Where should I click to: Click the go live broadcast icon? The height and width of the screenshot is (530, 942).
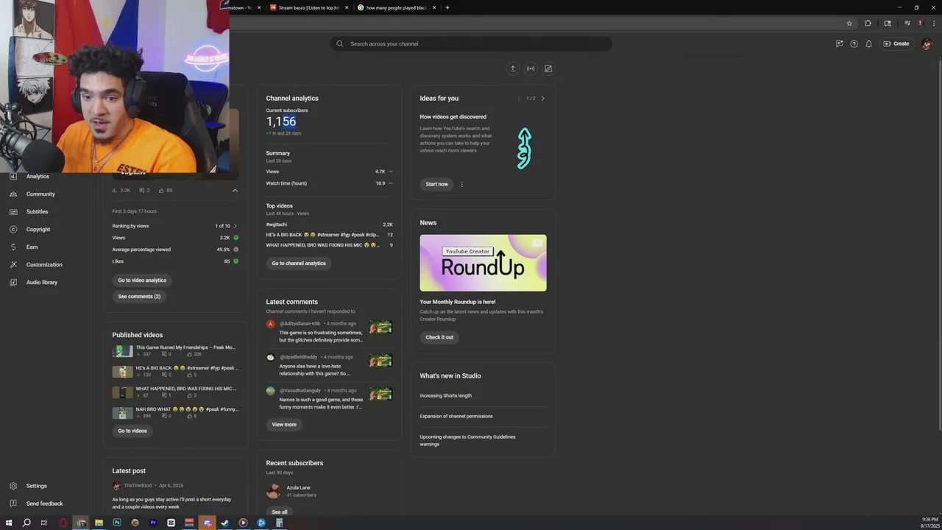531,68
